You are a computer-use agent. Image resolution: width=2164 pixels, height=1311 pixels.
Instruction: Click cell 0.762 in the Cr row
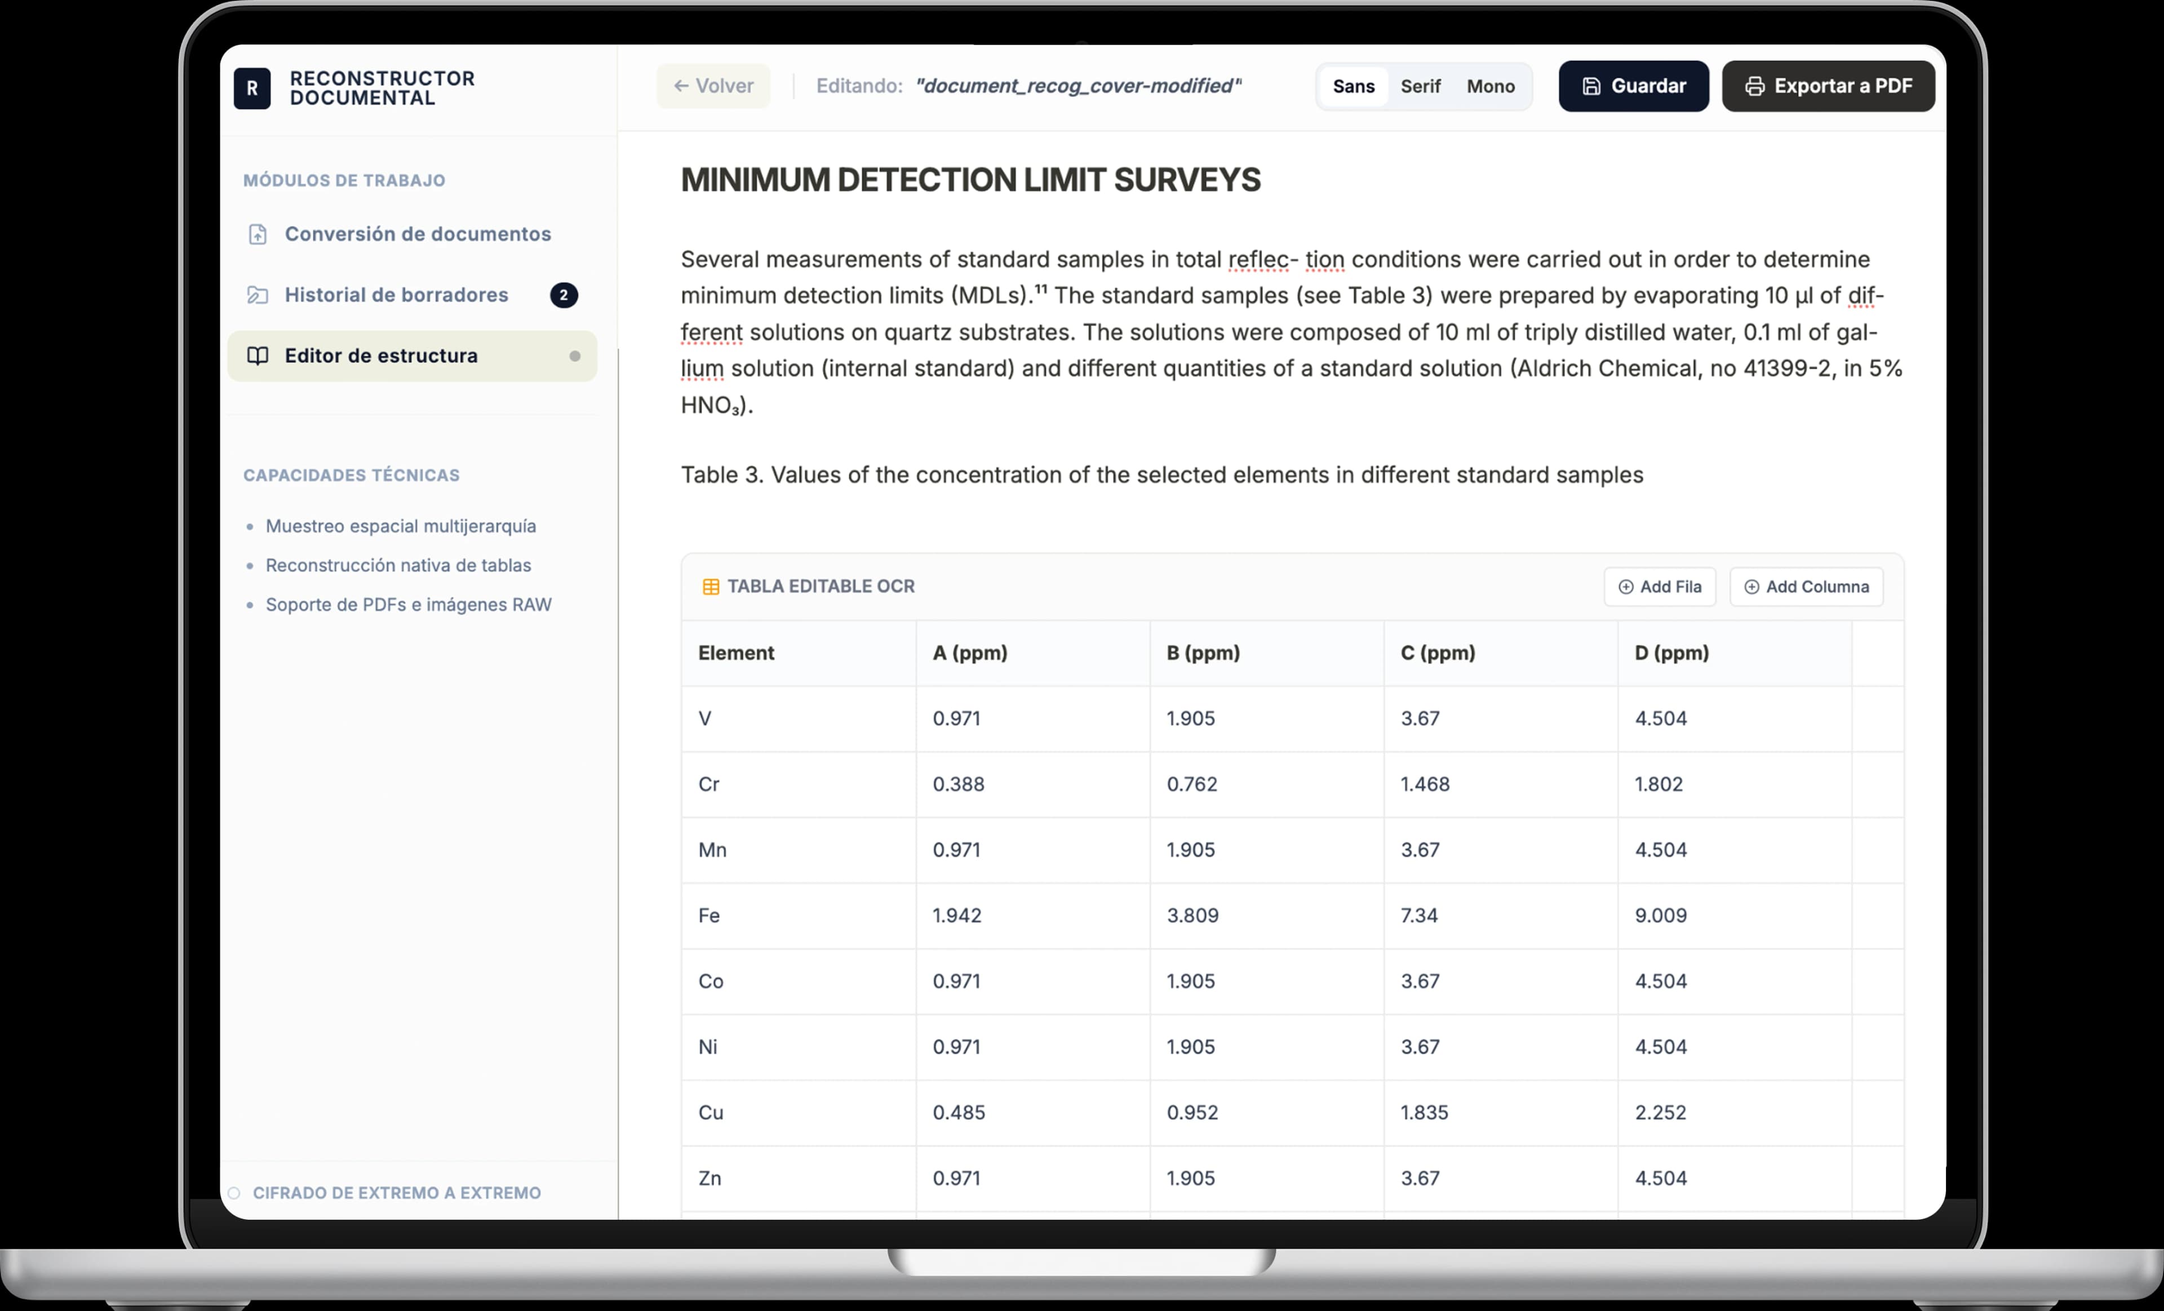point(1266,785)
